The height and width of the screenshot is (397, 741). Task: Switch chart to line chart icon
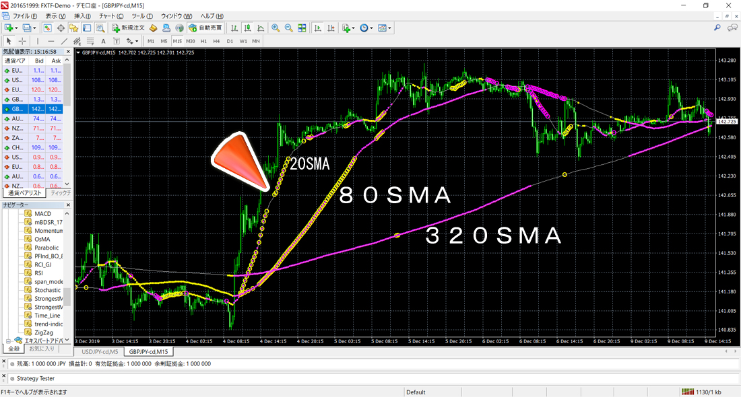point(261,28)
